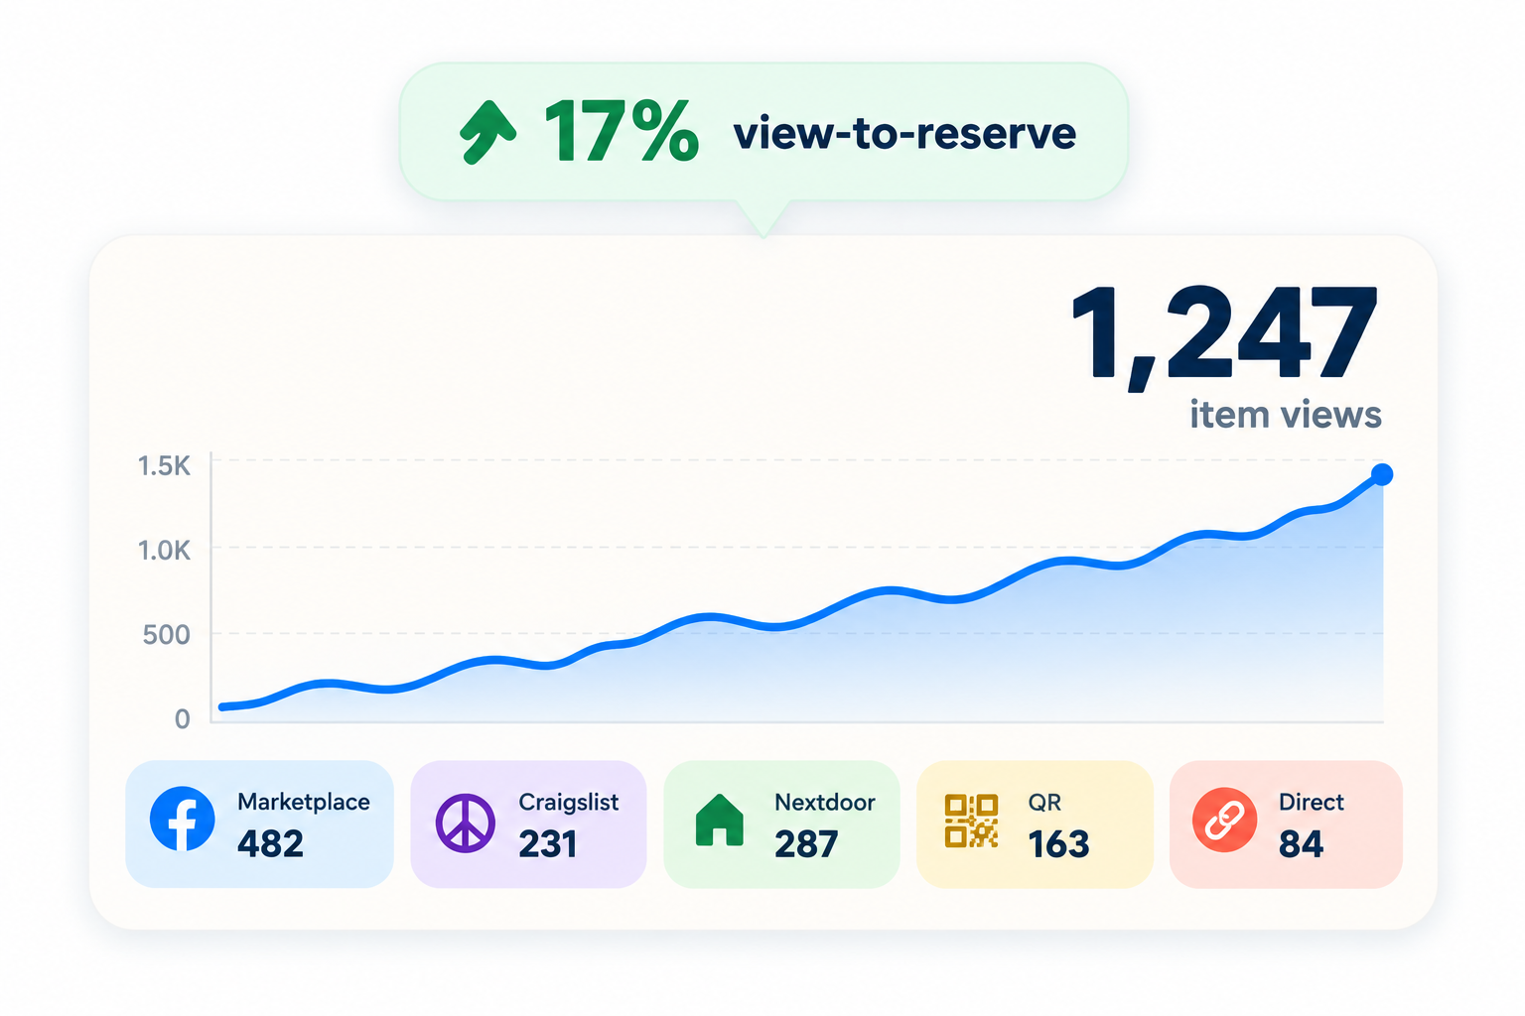Select the blue endpoint dot on the chart
The height and width of the screenshot is (1016, 1525).
1381,474
